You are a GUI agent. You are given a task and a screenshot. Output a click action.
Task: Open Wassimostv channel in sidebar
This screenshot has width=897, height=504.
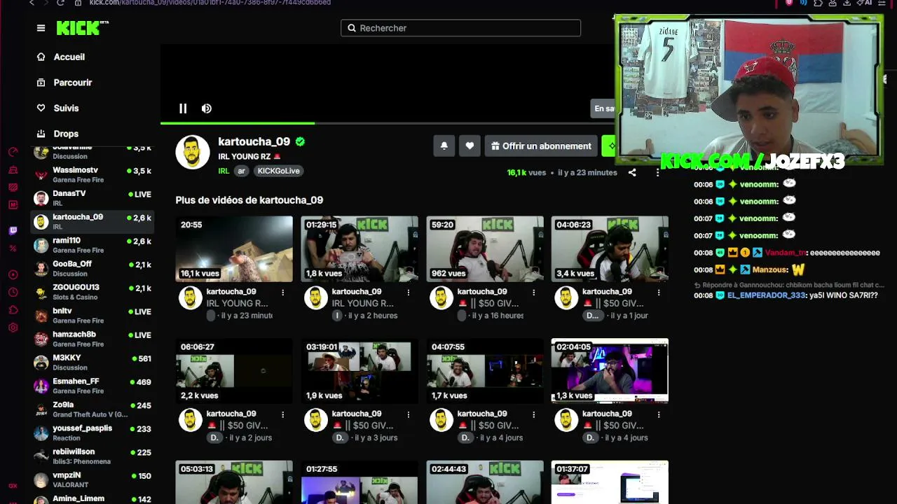point(93,174)
